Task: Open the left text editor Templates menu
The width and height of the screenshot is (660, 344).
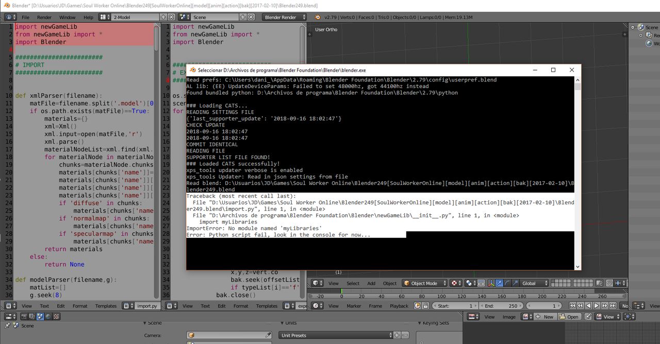Action: click(106, 305)
